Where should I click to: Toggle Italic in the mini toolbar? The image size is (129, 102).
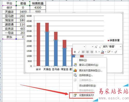pyautogui.click(x=79, y=52)
